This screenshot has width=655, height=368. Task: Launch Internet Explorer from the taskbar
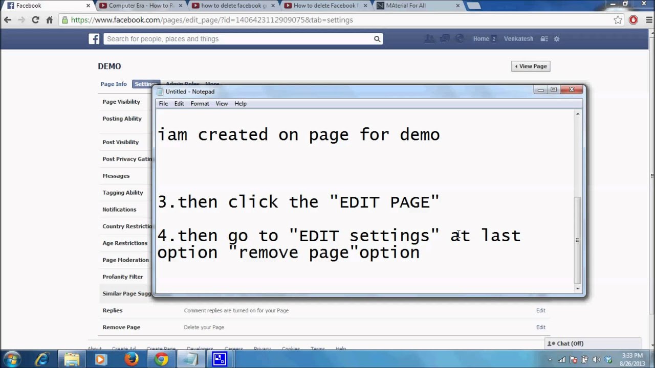[x=41, y=359]
